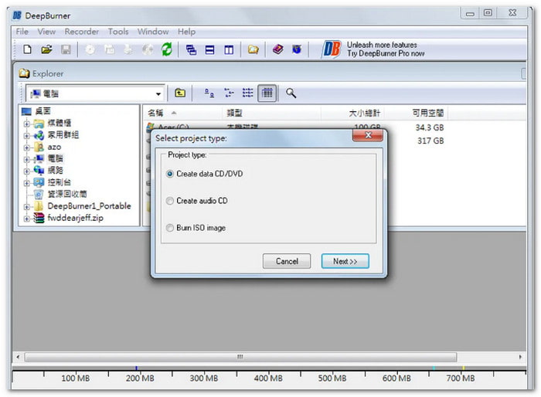Switch Explorer to list view
Image resolution: width=541 pixels, height=397 pixels.
tap(247, 93)
